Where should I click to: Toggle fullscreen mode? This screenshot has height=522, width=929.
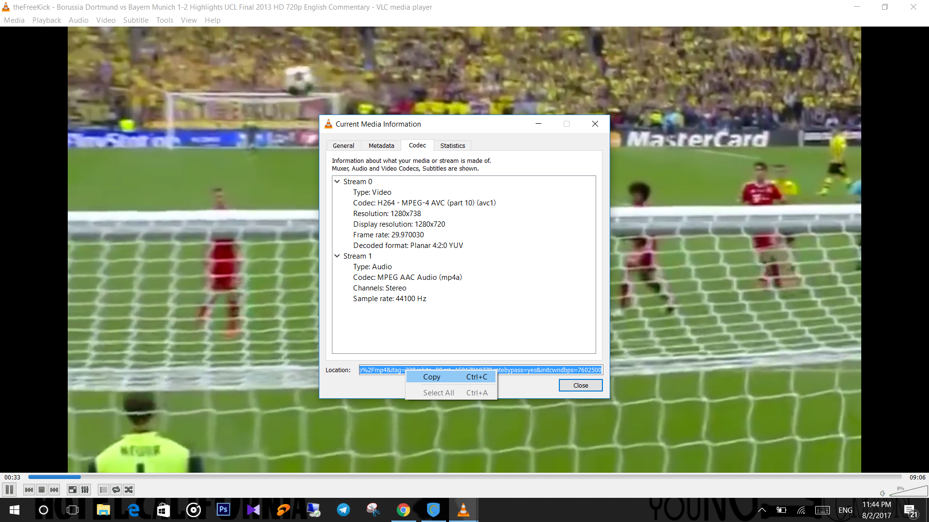[x=72, y=489]
